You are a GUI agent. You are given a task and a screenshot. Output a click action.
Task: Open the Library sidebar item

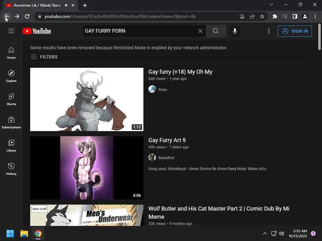11,146
